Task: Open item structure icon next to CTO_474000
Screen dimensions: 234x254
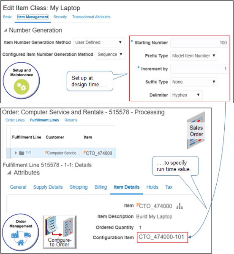Action: click(180, 206)
